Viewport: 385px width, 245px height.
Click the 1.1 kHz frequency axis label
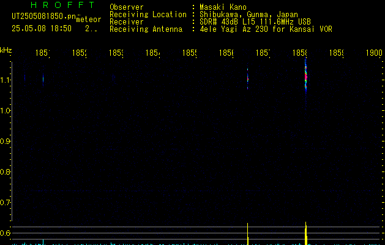click(6, 80)
